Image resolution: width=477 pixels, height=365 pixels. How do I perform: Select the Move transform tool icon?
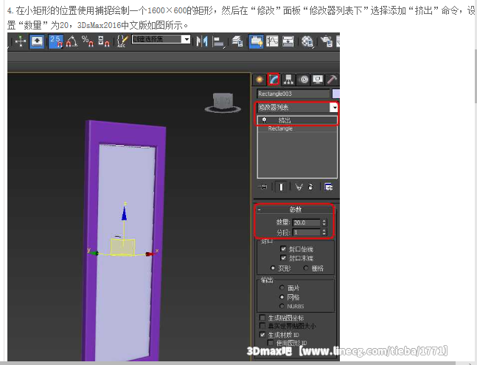(21, 41)
